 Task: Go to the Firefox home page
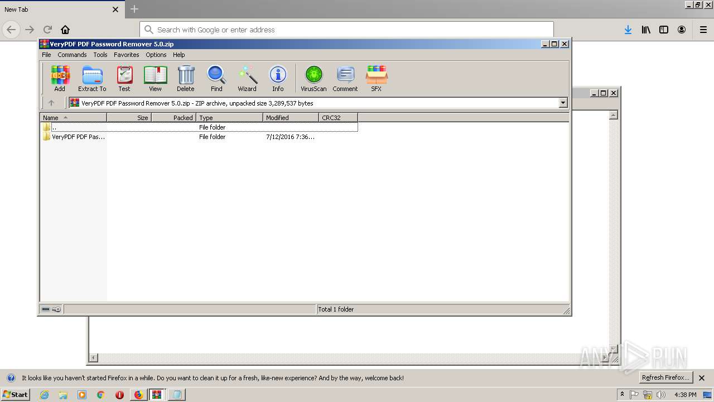pos(65,30)
